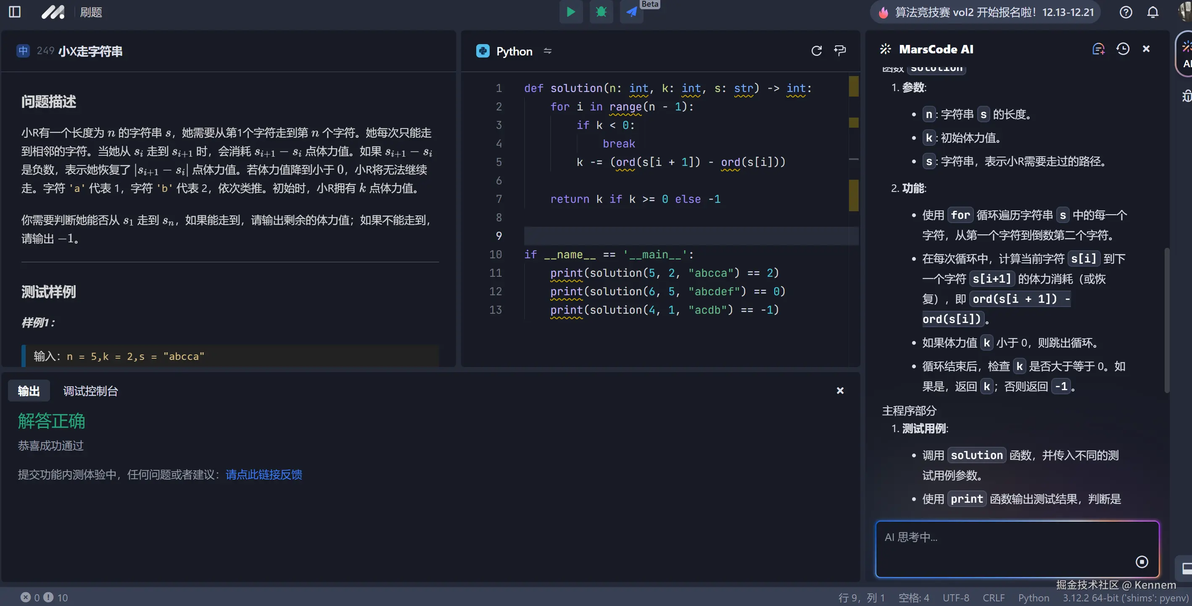Open Python language mode in status bar
The width and height of the screenshot is (1192, 606).
[1033, 598]
